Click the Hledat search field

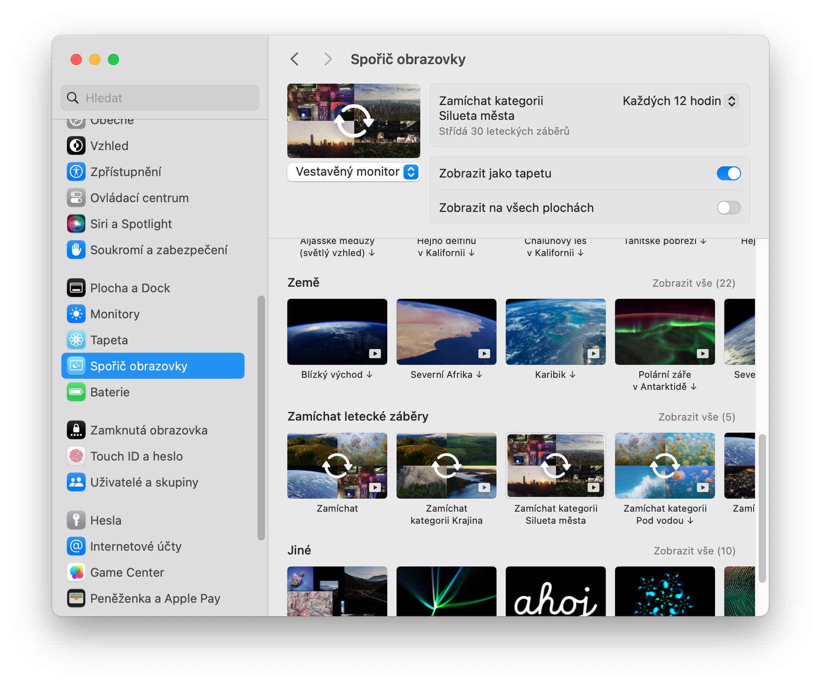[160, 98]
